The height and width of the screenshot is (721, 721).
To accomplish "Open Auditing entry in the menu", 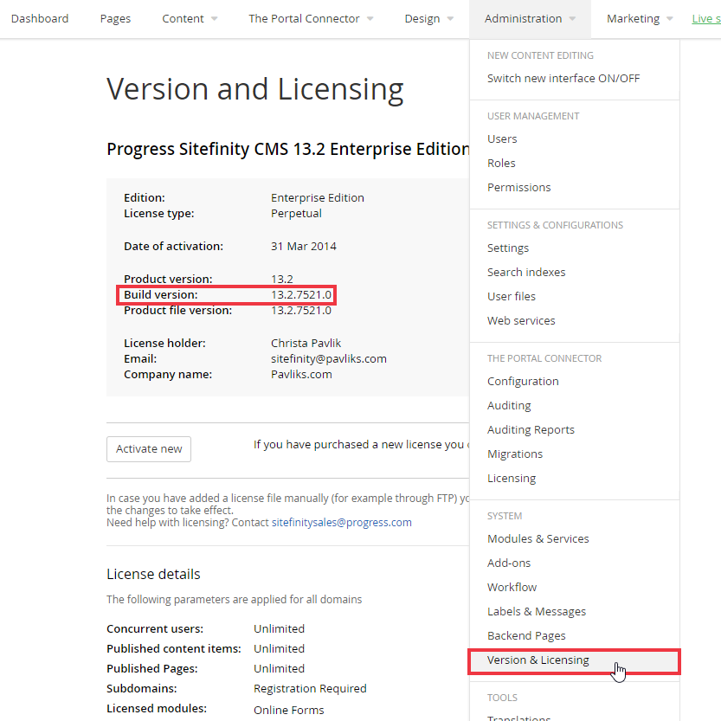I will 509,406.
